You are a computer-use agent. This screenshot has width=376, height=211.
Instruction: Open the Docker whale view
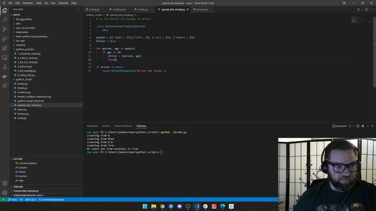click(x=5, y=76)
